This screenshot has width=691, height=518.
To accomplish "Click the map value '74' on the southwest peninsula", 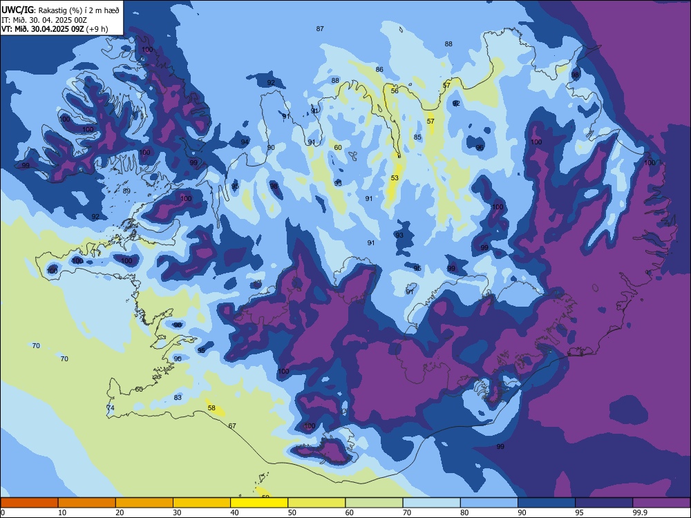I will click(x=110, y=408).
